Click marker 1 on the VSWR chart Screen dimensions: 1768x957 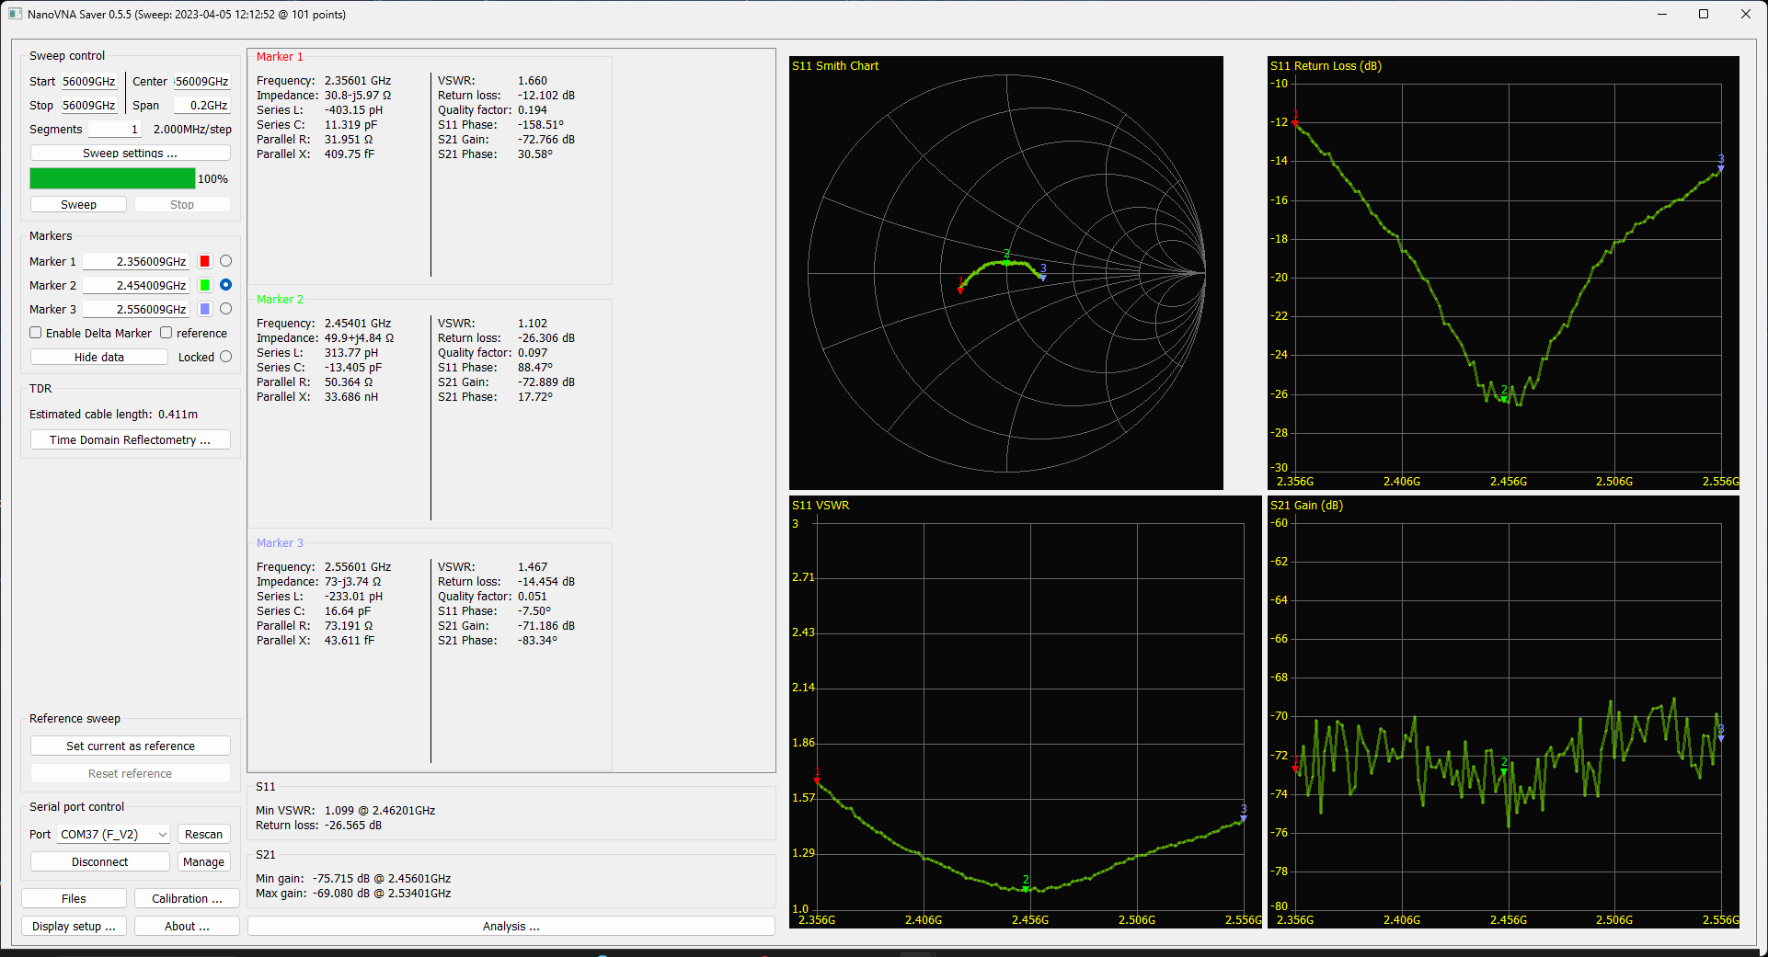(817, 779)
